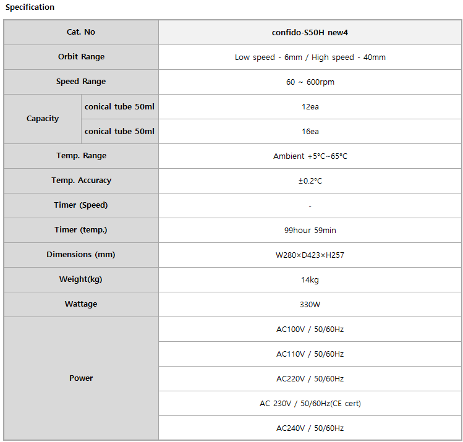463x442 pixels.
Task: Select the Power row header
Action: pos(81,378)
